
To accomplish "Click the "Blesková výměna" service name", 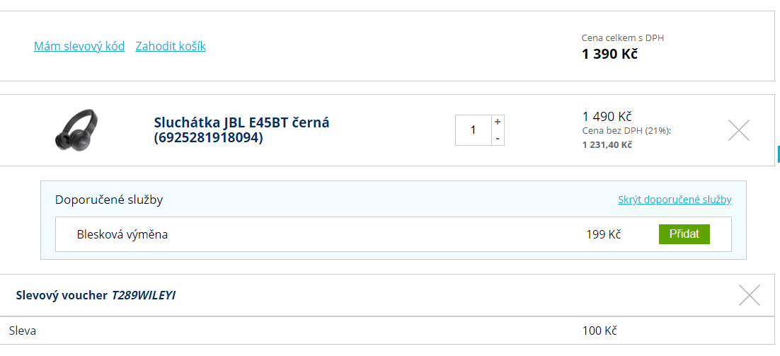I will tap(122, 235).
